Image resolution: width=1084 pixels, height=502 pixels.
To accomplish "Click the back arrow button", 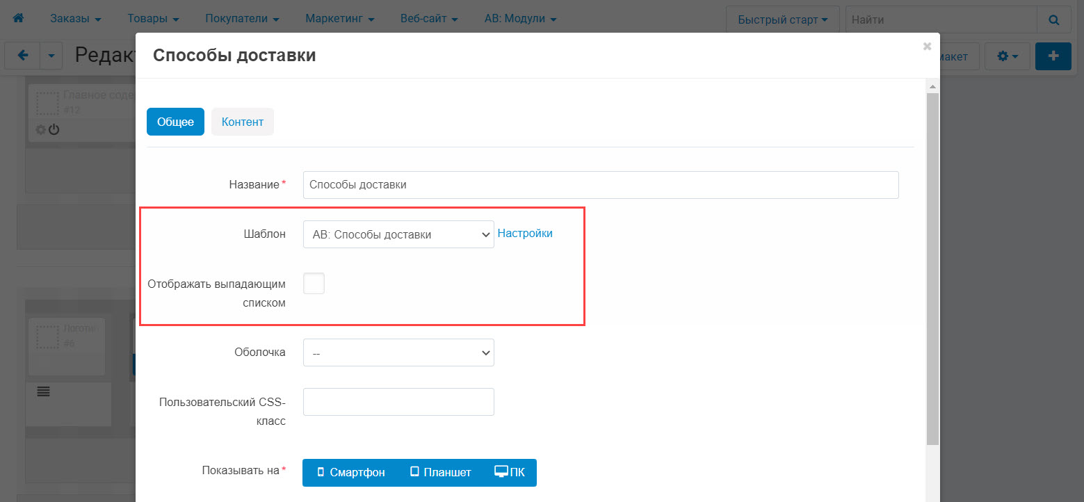I will 22,56.
